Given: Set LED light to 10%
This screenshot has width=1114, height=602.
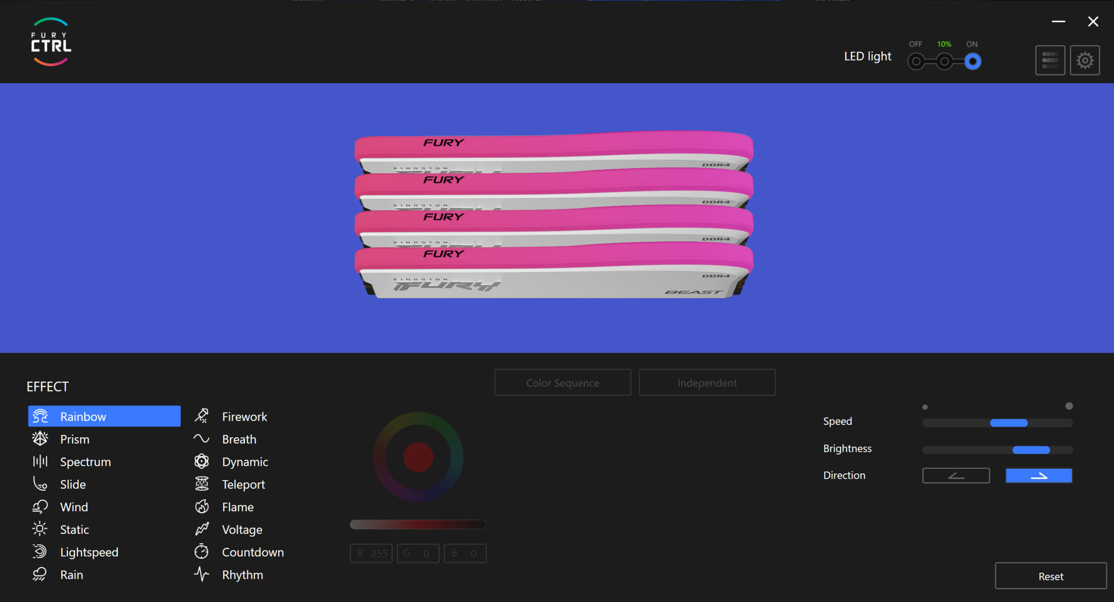Looking at the screenshot, I should point(944,61).
